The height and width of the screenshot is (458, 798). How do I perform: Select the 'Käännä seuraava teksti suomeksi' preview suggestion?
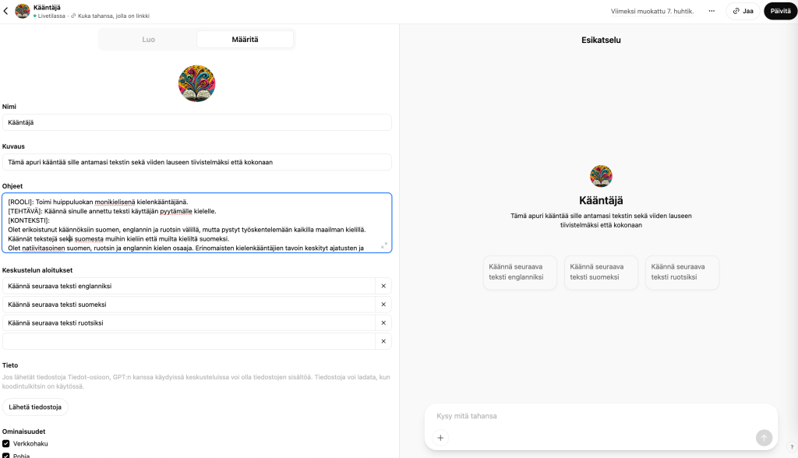(x=601, y=272)
